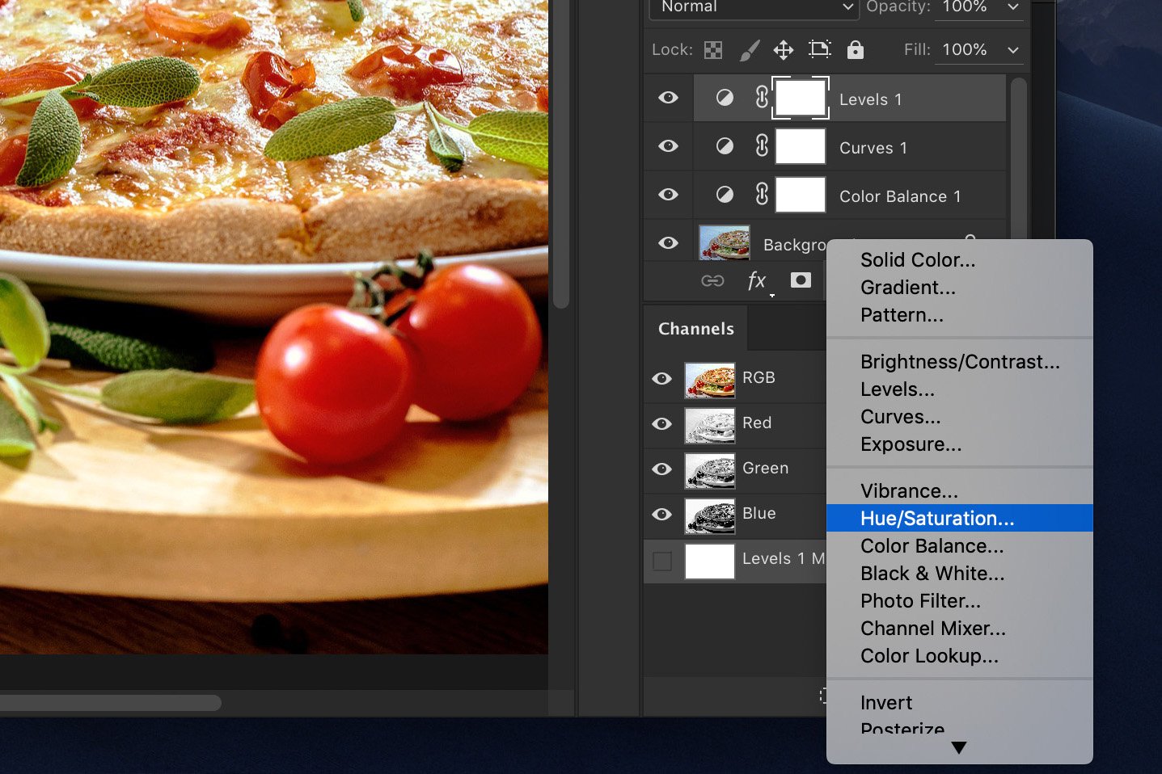Click the Link layers chain icon
The height and width of the screenshot is (774, 1162).
point(712,280)
